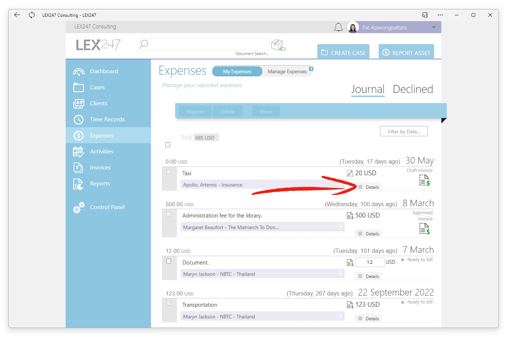Expand Details for Administration fee expense
This screenshot has height=337, width=507.
coord(368,234)
